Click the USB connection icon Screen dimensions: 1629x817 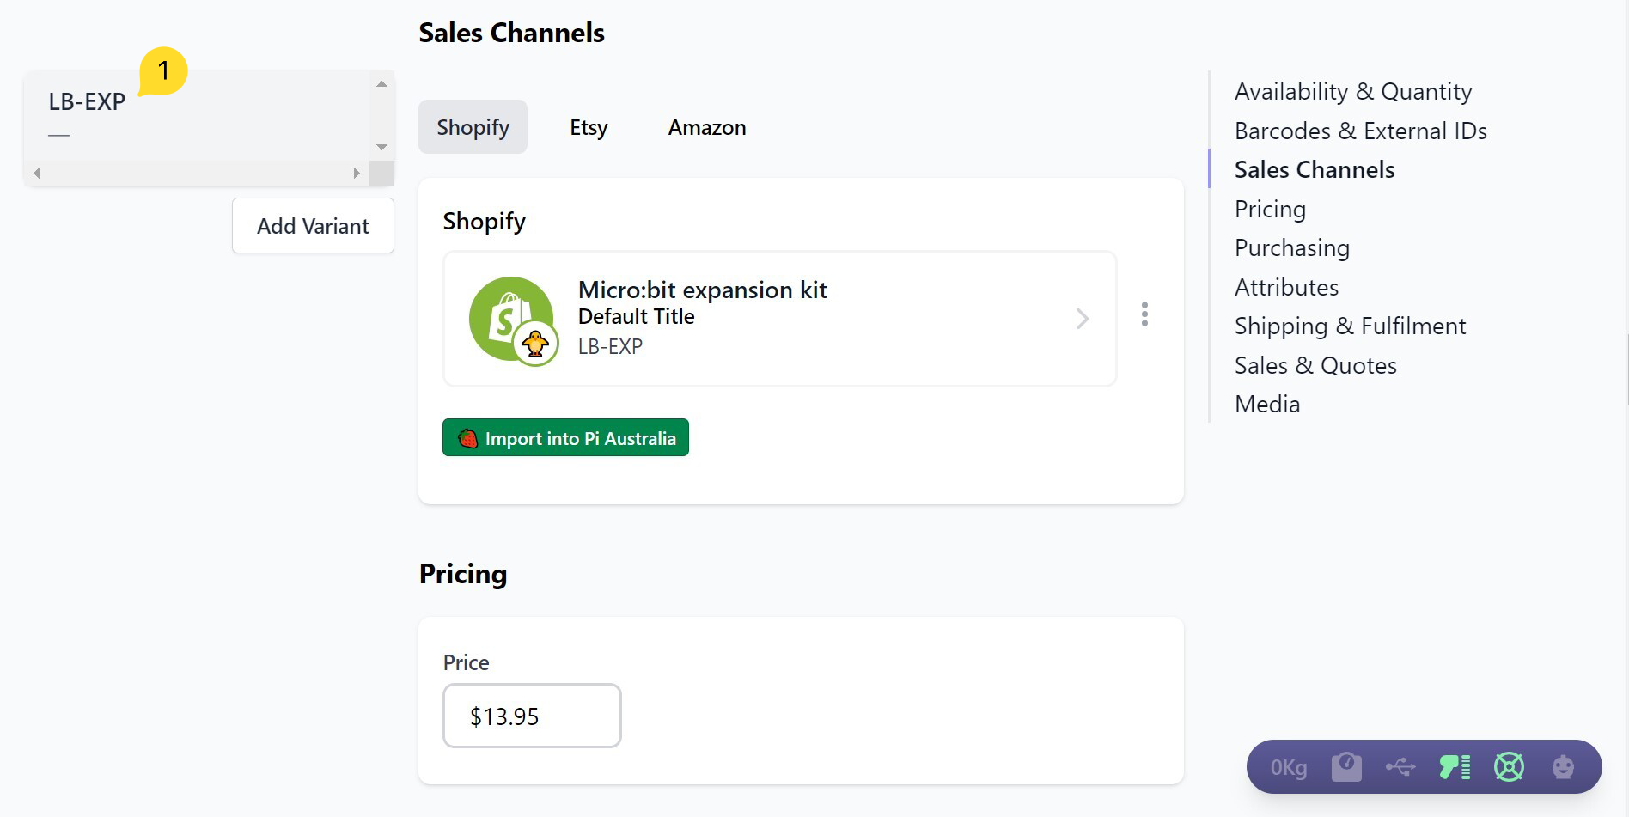pos(1400,766)
